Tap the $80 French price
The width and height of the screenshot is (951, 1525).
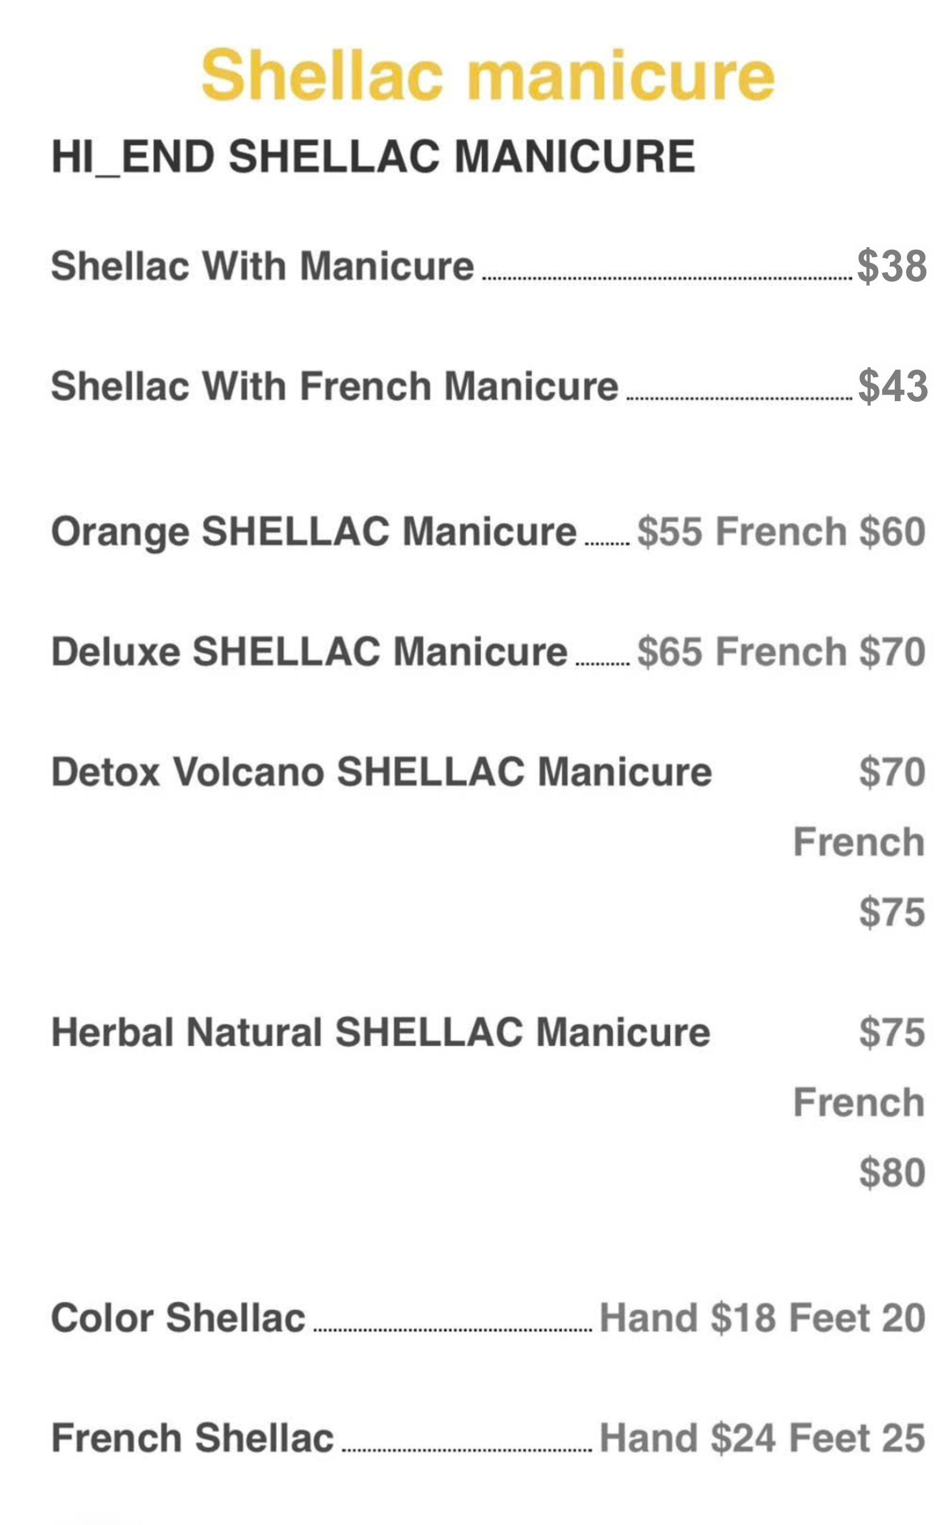click(x=892, y=1172)
